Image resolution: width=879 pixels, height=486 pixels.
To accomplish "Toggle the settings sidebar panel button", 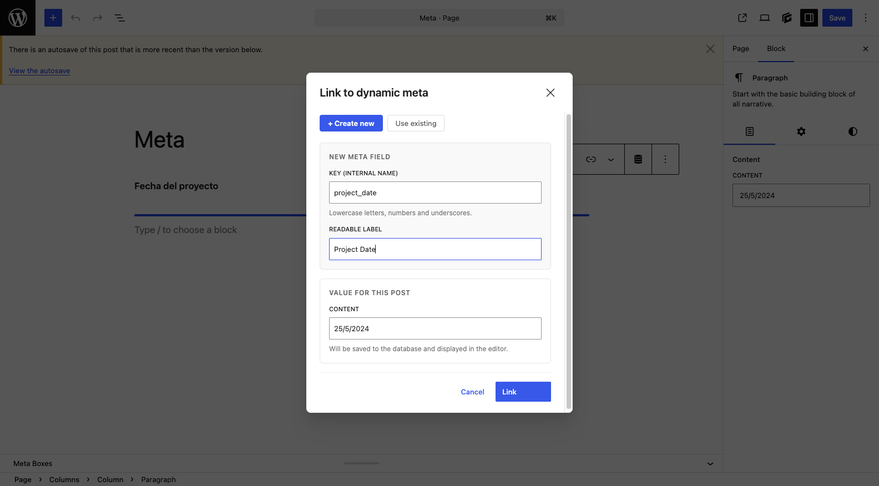I will (x=809, y=18).
